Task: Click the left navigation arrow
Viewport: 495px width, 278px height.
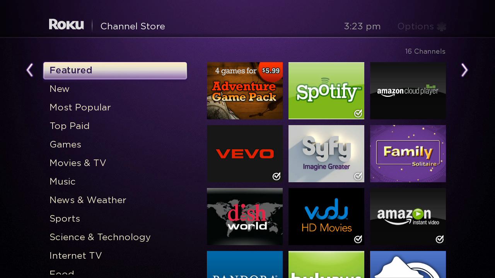Action: pyautogui.click(x=30, y=70)
